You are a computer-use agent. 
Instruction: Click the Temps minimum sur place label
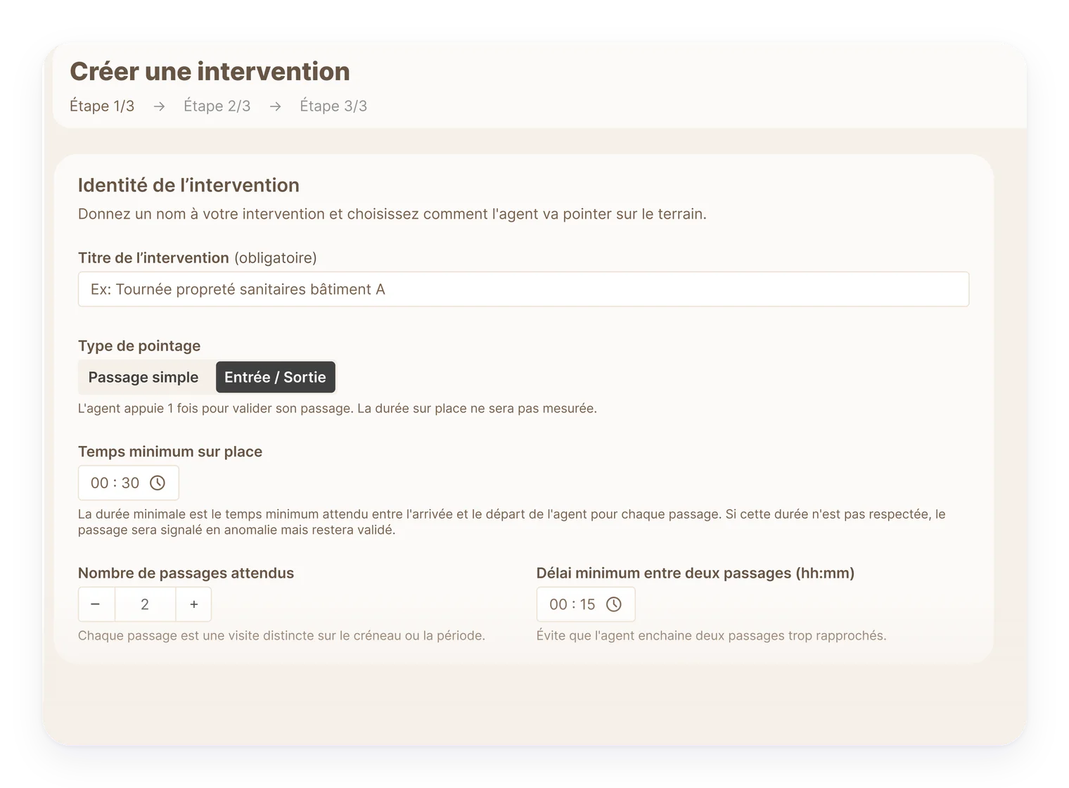[170, 452]
